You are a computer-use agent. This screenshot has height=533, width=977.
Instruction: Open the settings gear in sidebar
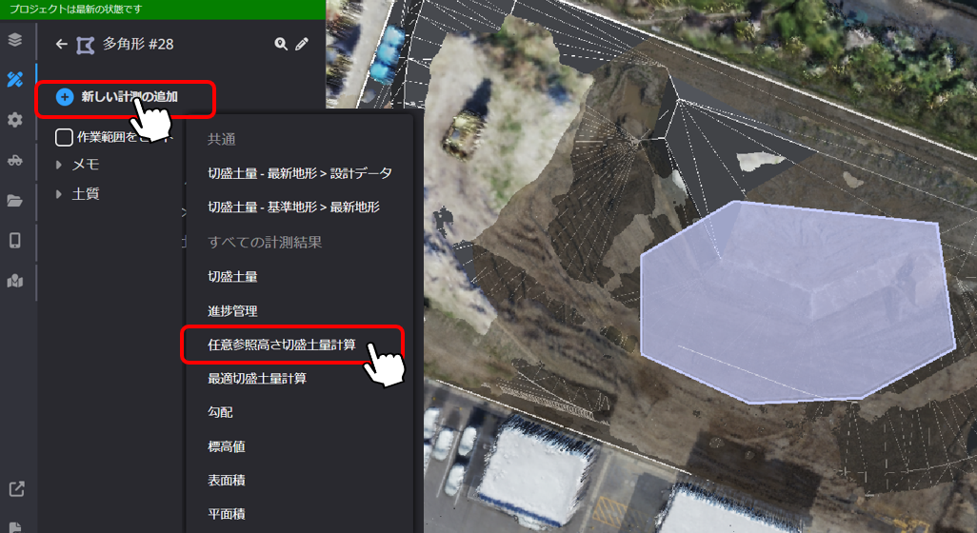click(x=15, y=120)
